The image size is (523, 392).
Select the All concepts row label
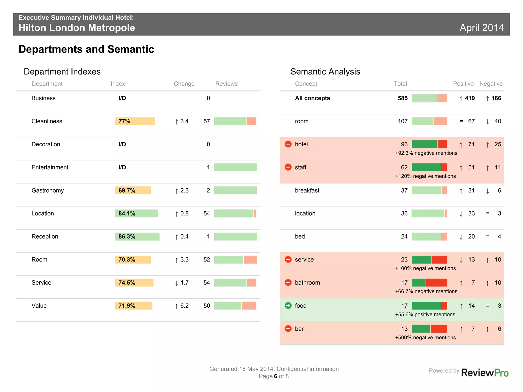[x=312, y=98]
